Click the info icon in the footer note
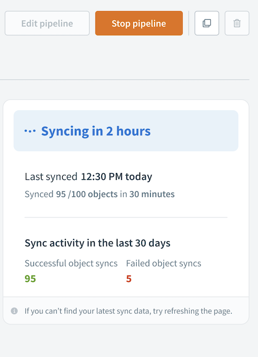This screenshot has height=357, width=258. click(14, 311)
